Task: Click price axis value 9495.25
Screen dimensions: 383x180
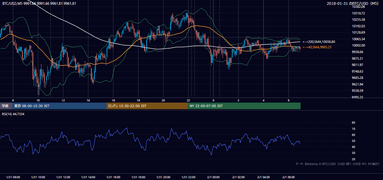Action: tap(358, 97)
